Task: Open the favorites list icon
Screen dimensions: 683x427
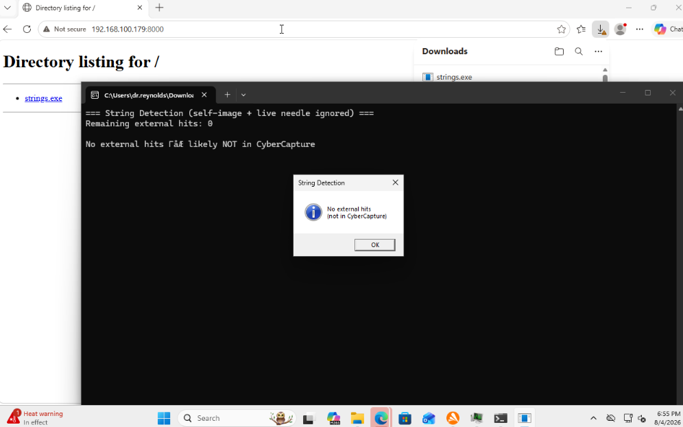Action: [581, 30]
